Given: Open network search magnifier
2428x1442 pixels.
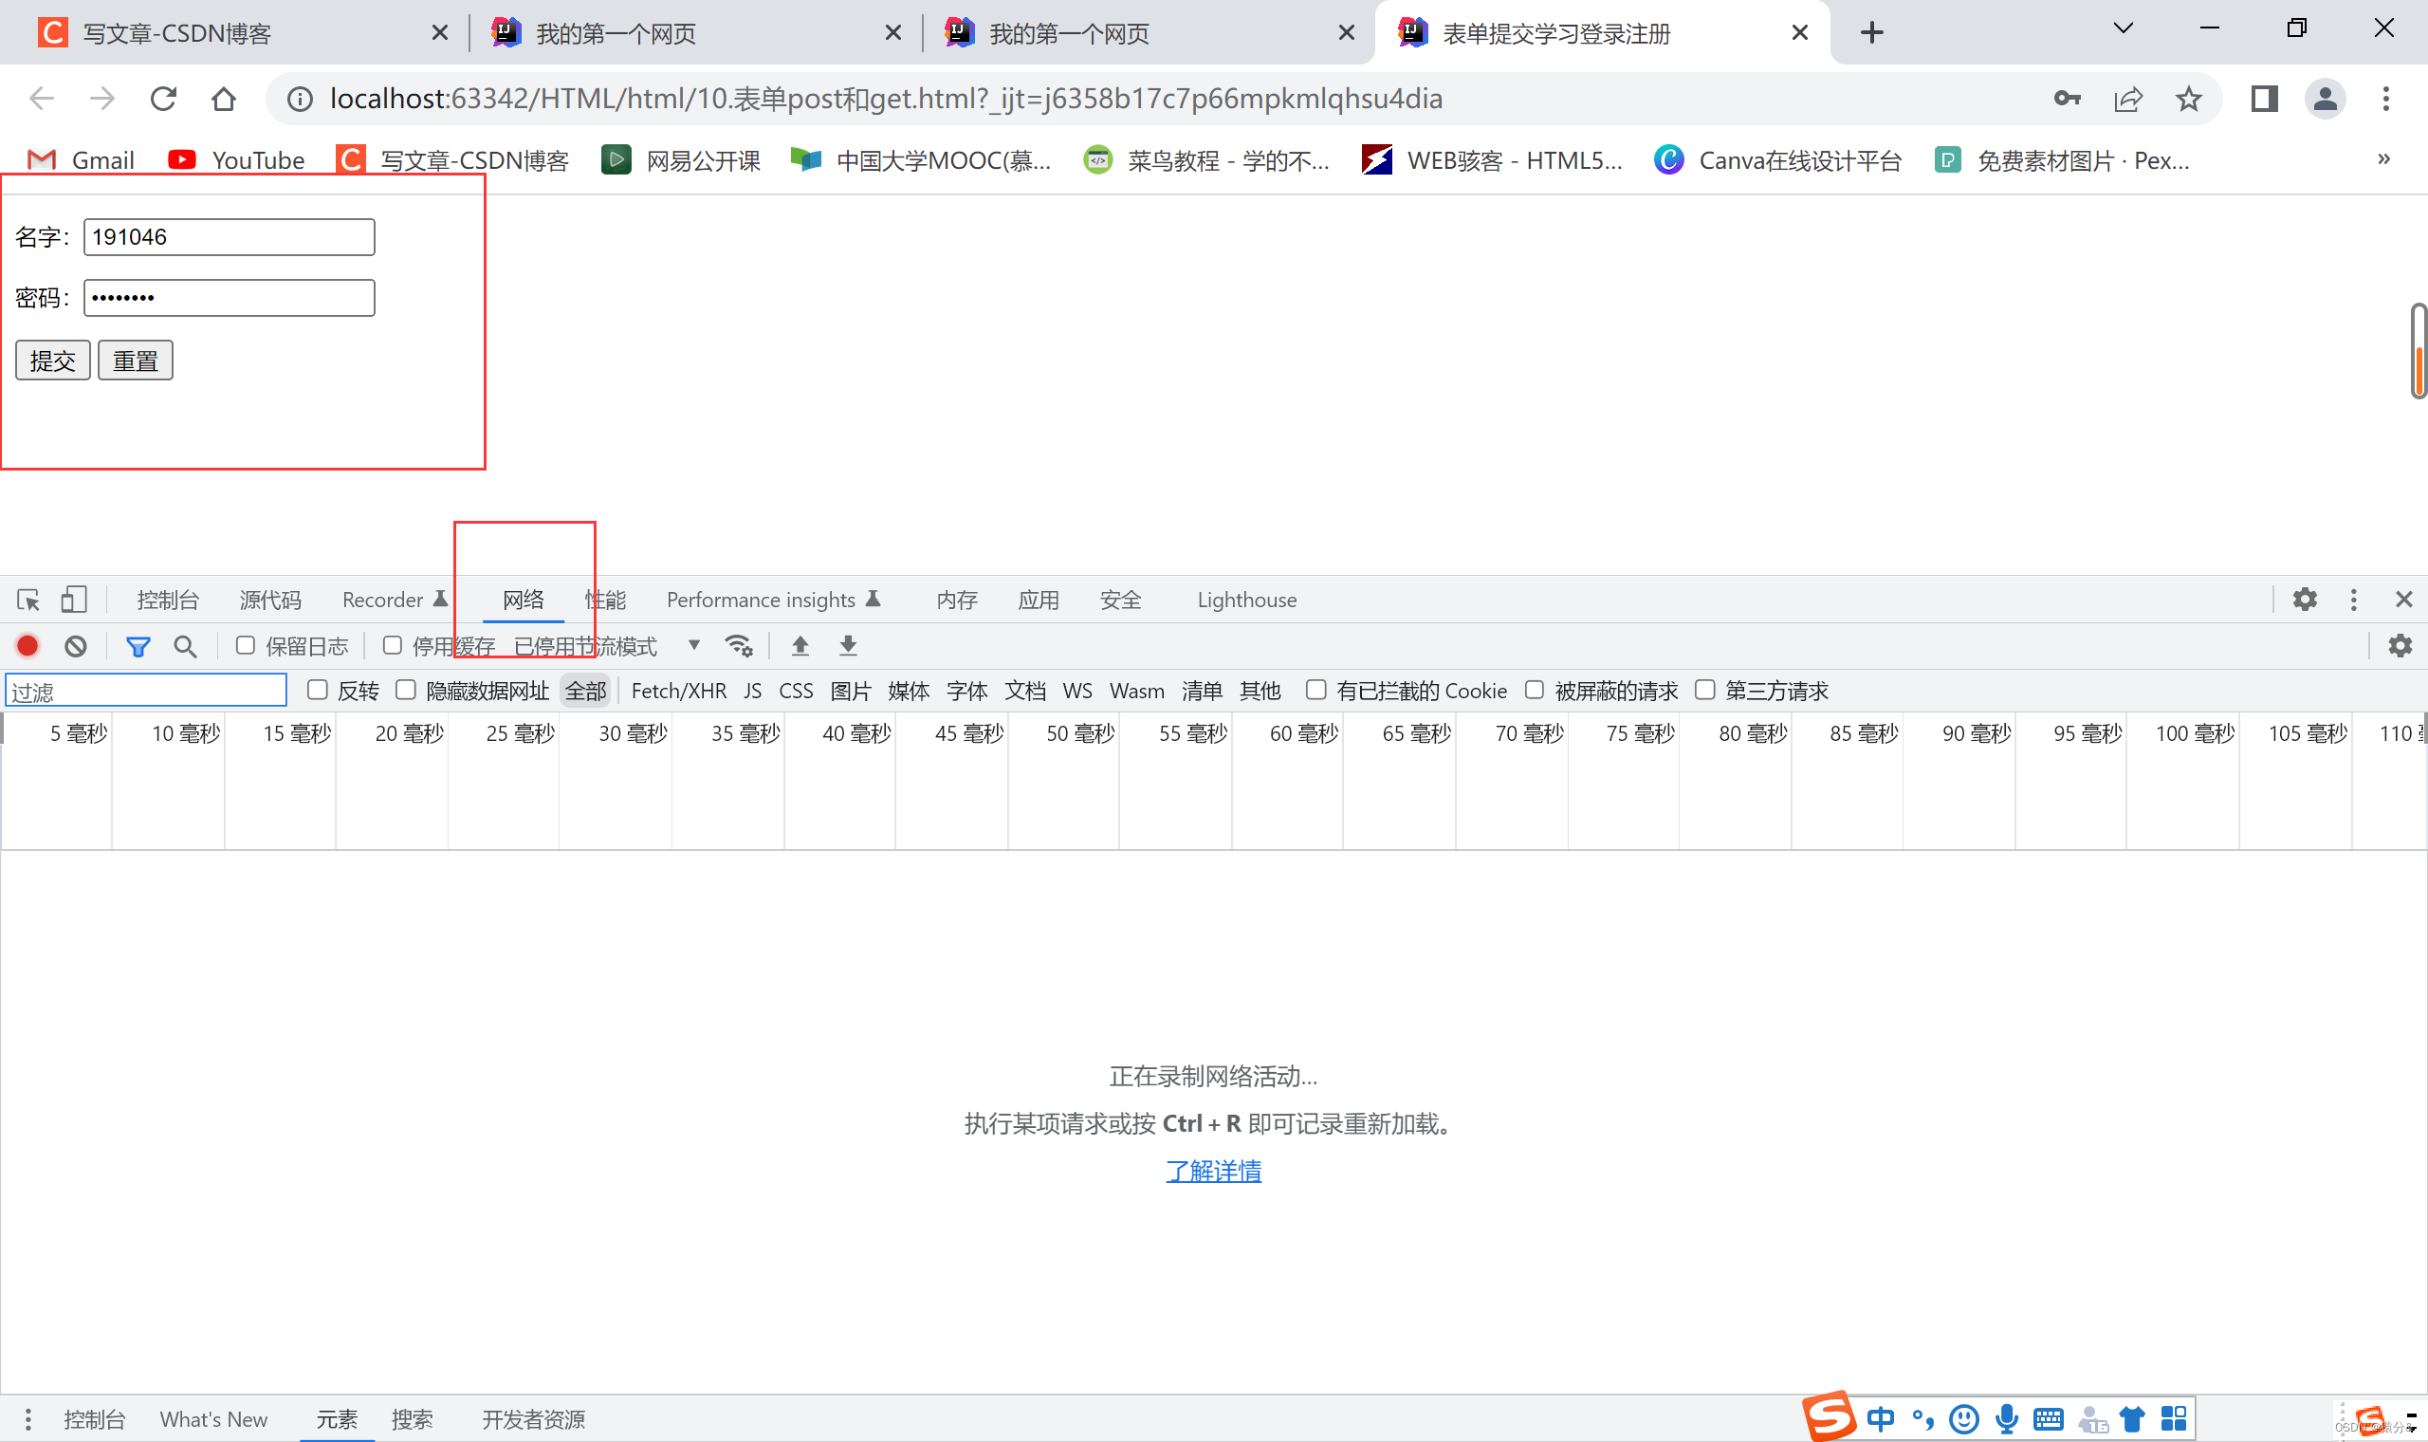Looking at the screenshot, I should [185, 646].
